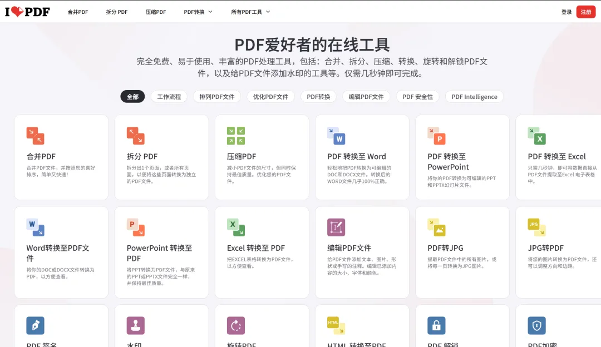Expand the 所有PDF工具 dropdown menu

pos(250,12)
